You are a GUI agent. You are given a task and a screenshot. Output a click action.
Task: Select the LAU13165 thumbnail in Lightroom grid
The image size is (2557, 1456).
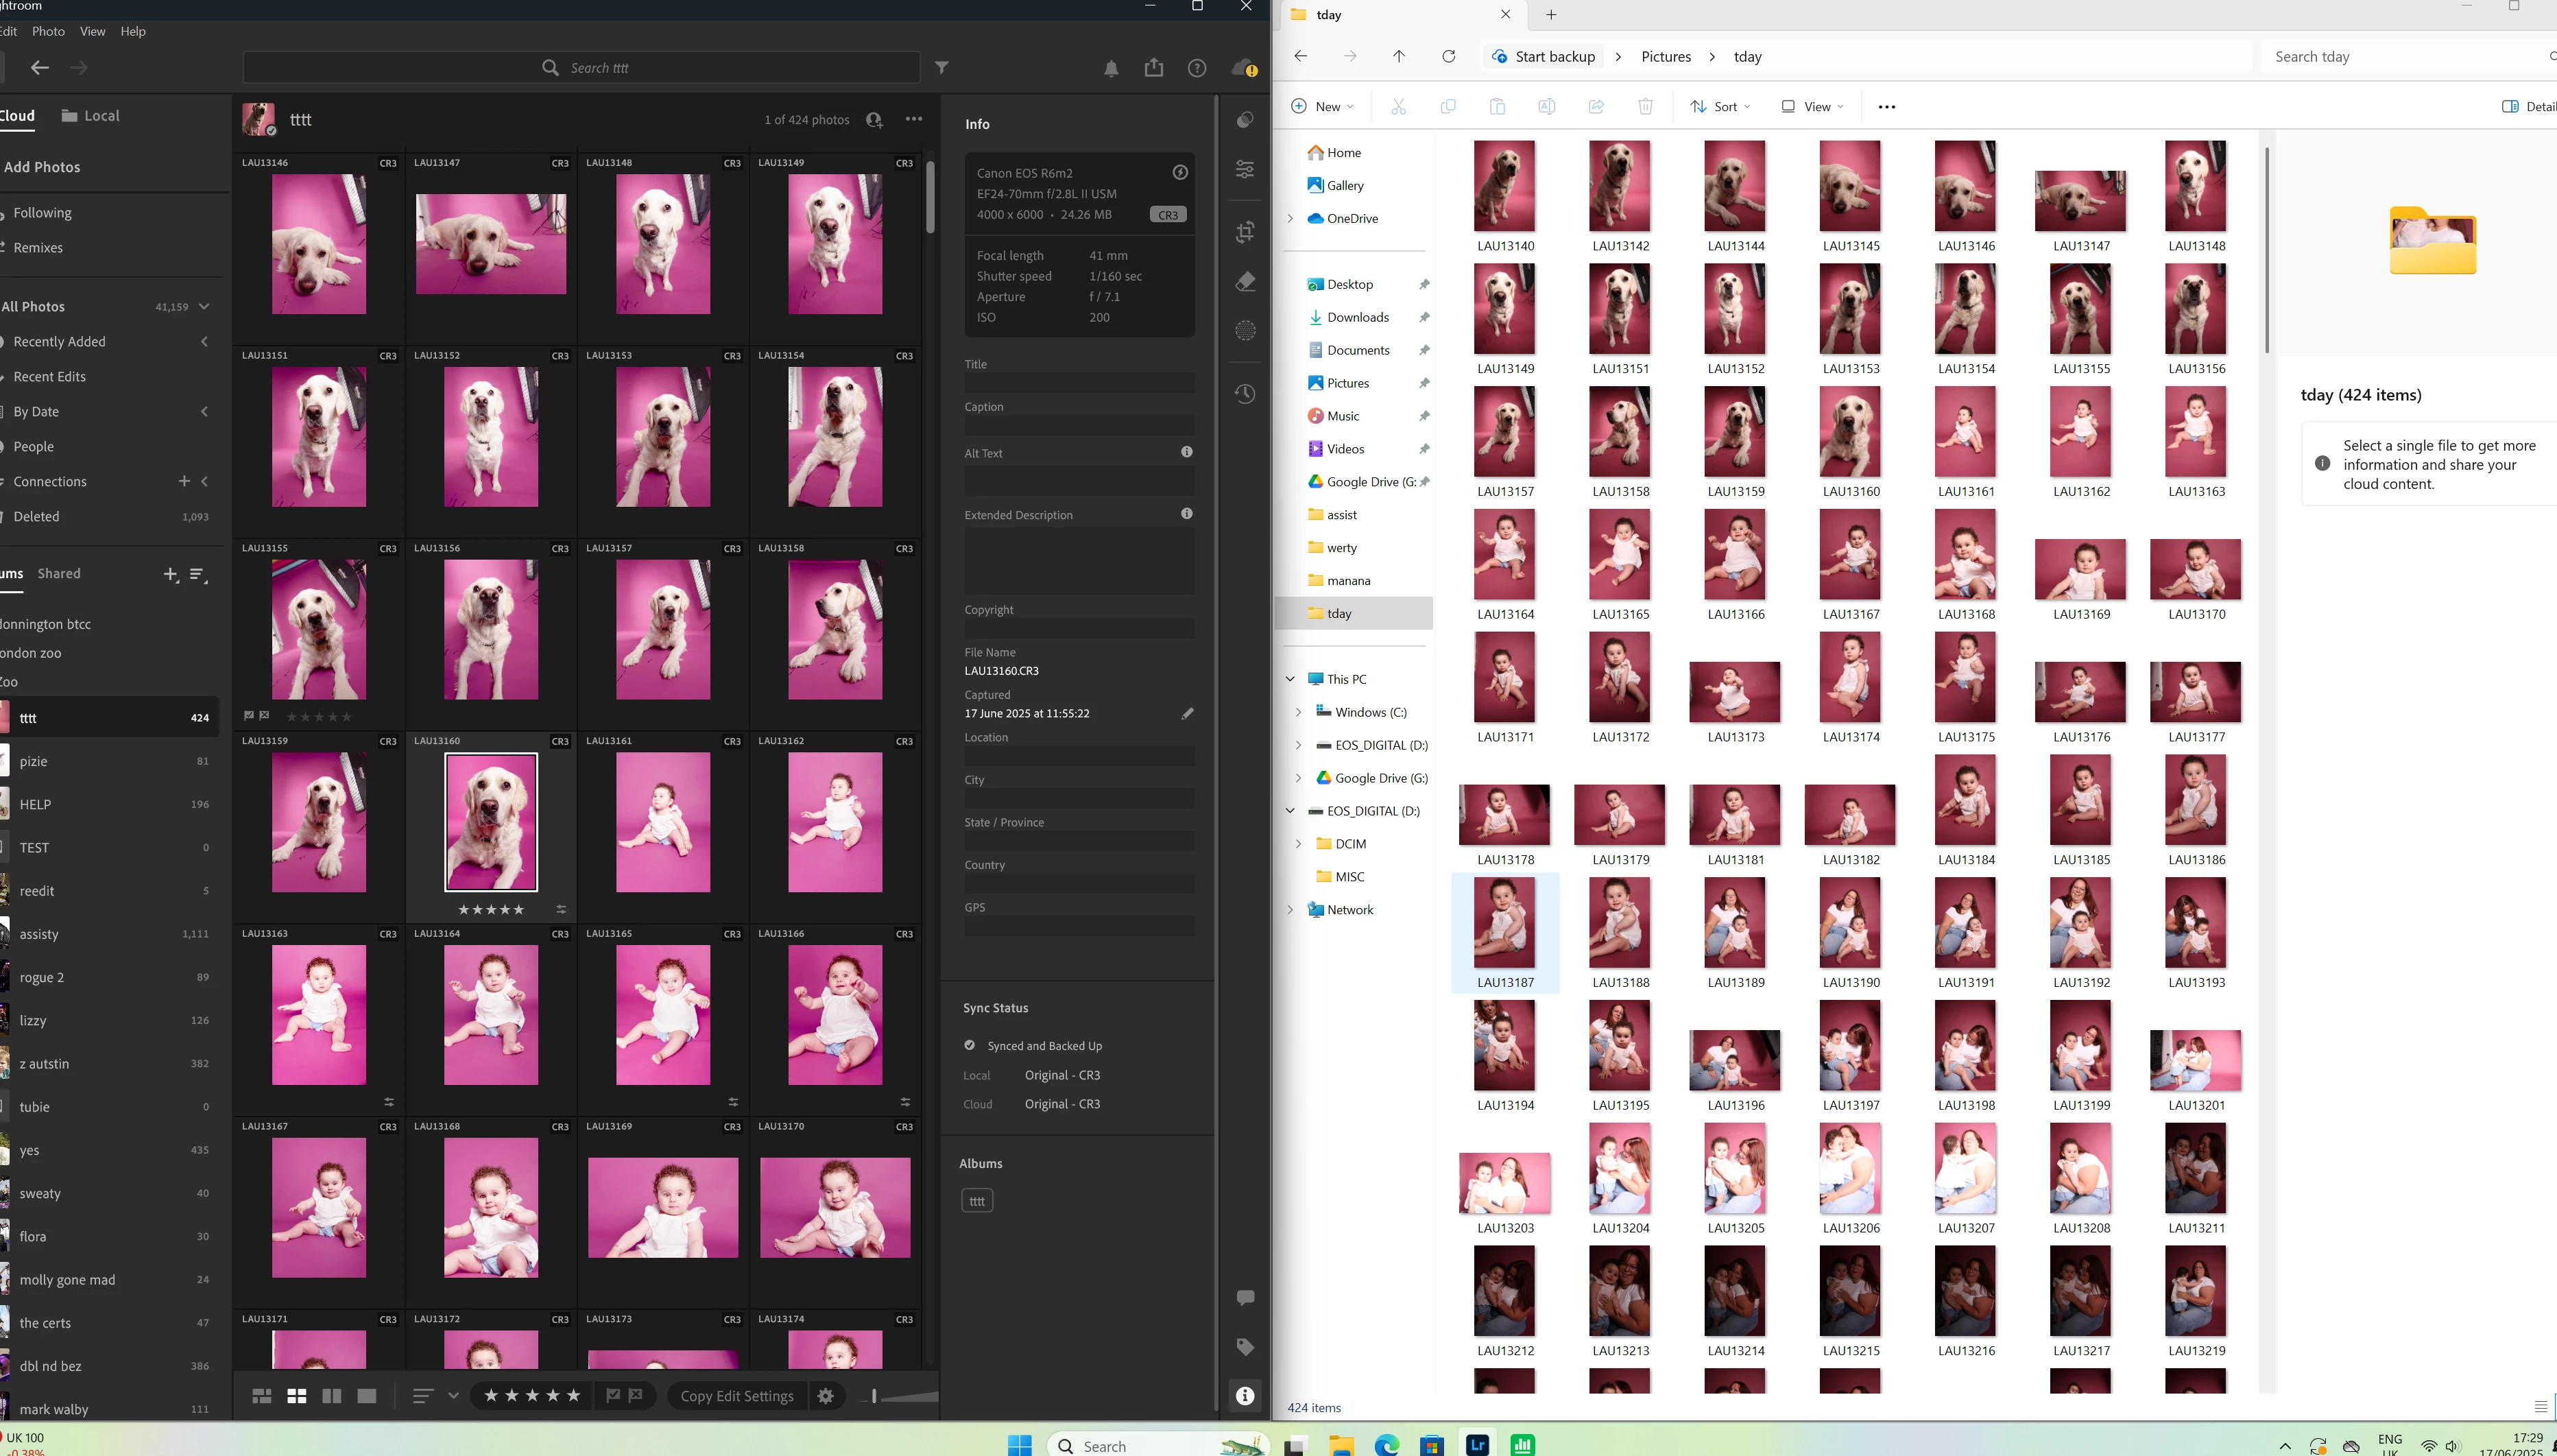click(663, 1015)
